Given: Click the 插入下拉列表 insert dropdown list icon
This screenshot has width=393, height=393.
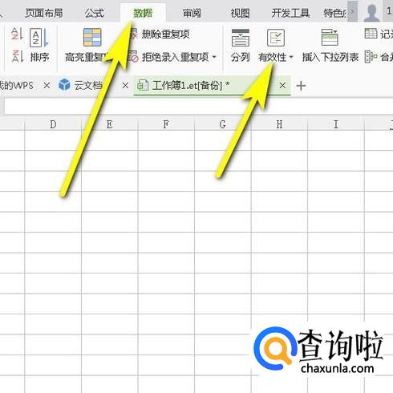Looking at the screenshot, I should click(330, 38).
